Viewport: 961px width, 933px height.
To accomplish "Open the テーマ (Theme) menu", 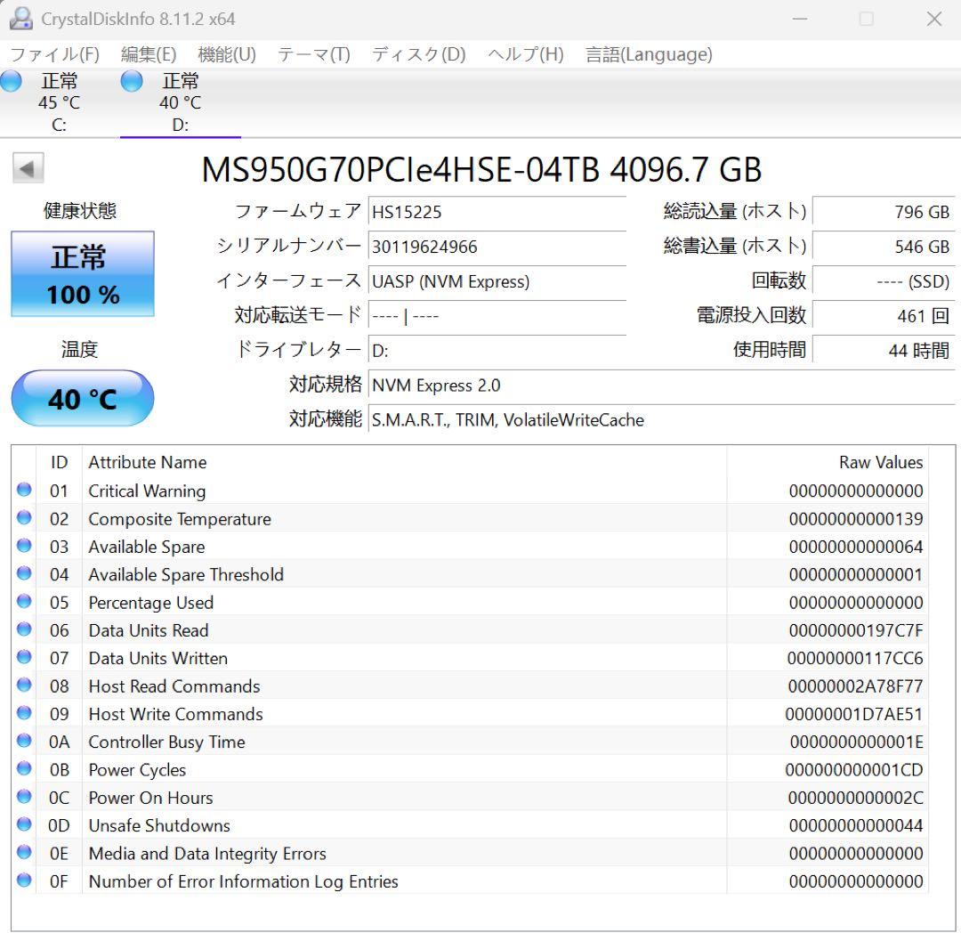I will click(x=315, y=54).
